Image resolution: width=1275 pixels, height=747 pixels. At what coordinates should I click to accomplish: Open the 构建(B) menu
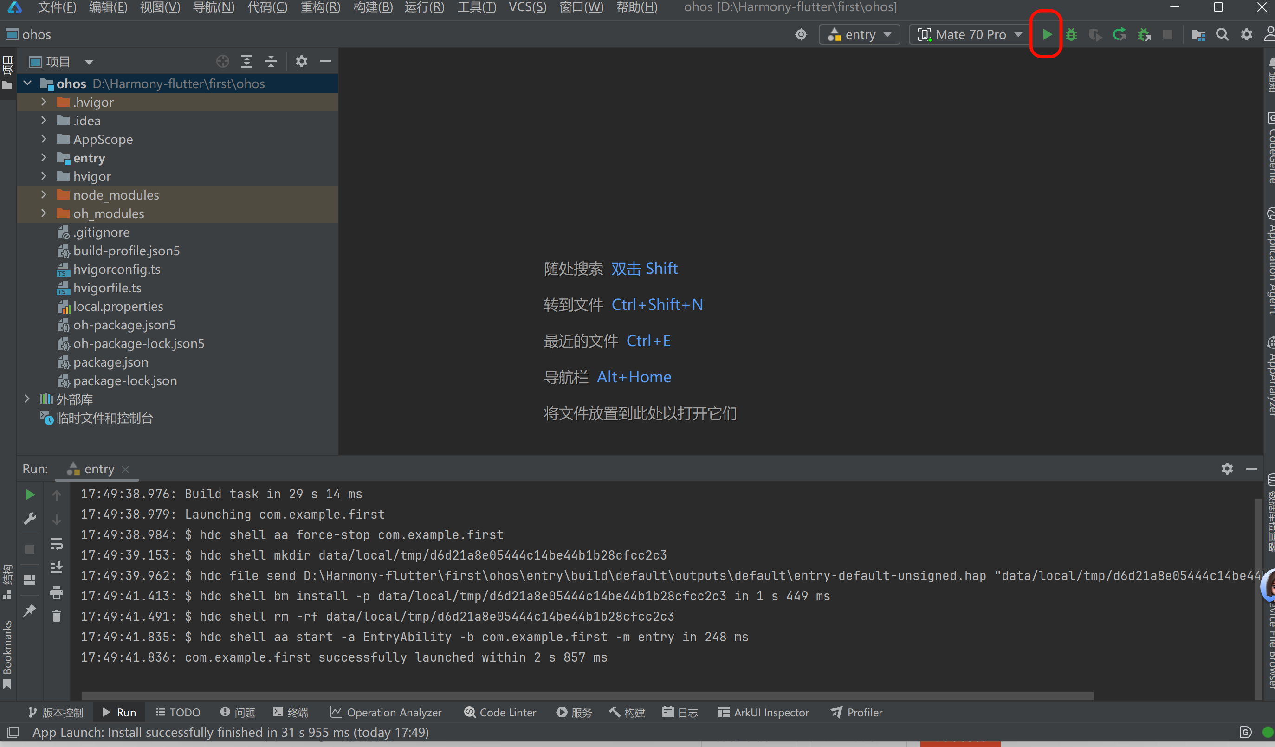pos(372,7)
